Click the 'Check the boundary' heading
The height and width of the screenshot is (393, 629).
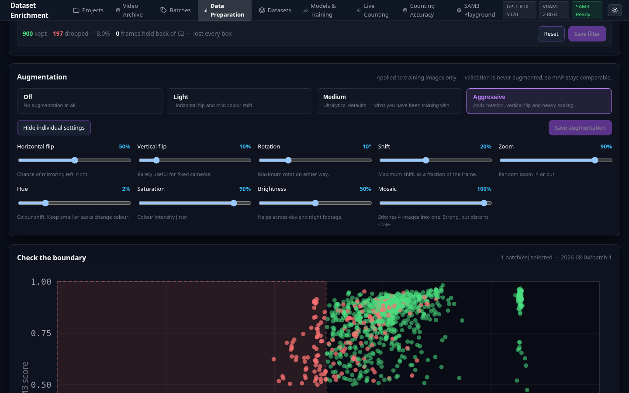52,258
